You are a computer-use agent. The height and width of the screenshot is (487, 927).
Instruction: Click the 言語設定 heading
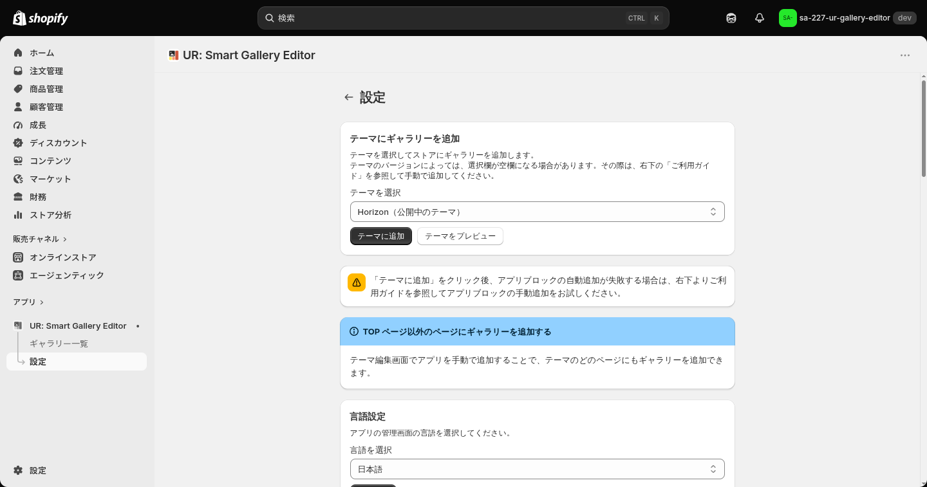click(368, 417)
